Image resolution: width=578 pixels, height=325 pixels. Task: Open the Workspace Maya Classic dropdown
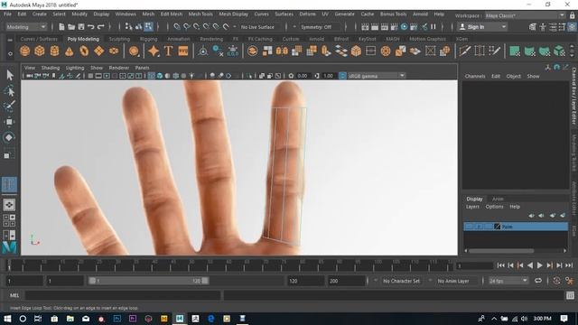pos(525,15)
